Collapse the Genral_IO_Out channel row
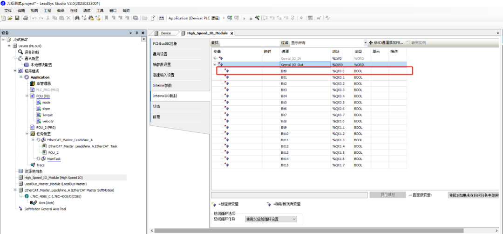This screenshot has width=503, height=234. (x=215, y=64)
